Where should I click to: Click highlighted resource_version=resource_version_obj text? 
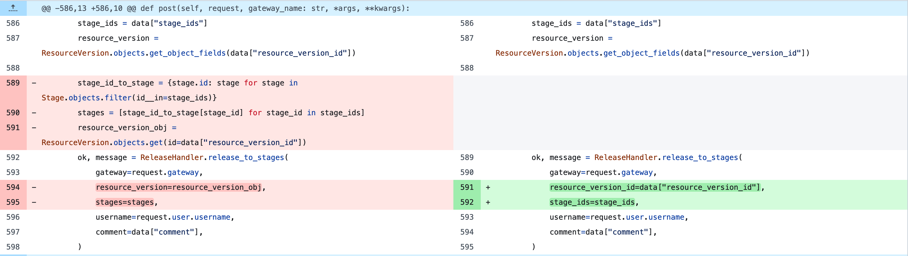coord(179,187)
